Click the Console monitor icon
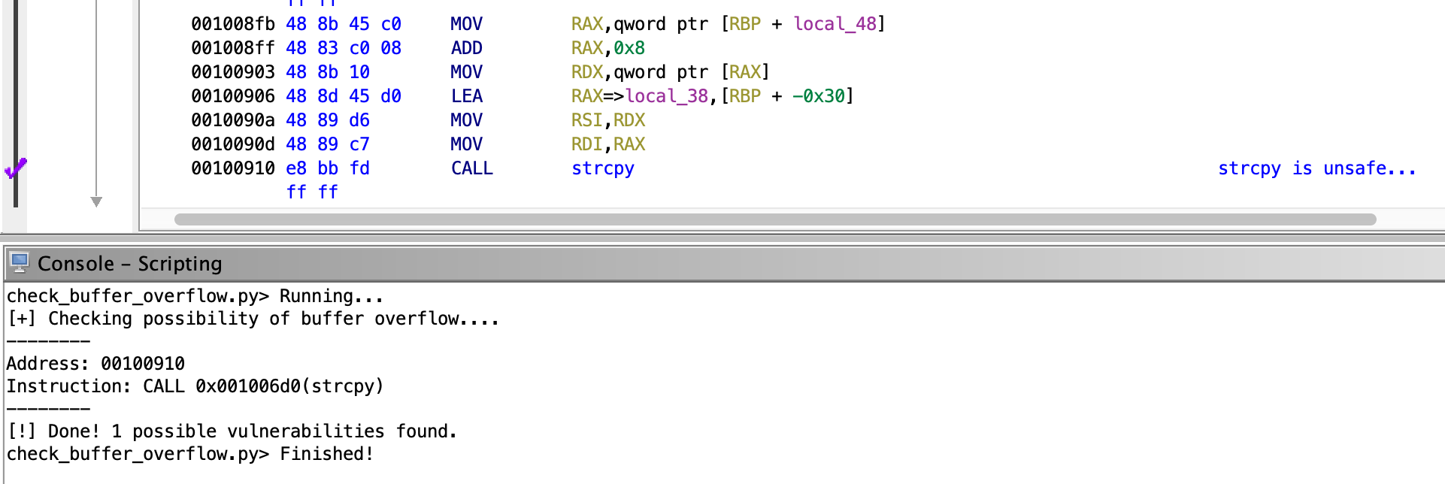Viewport: 1445px width, 484px height. pyautogui.click(x=20, y=263)
